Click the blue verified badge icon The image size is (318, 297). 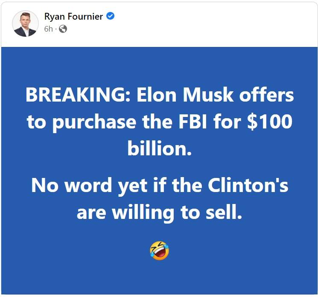[x=111, y=16]
